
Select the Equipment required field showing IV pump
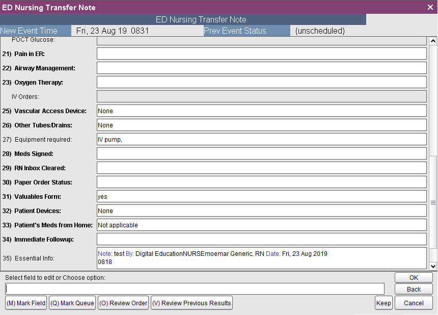261,139
